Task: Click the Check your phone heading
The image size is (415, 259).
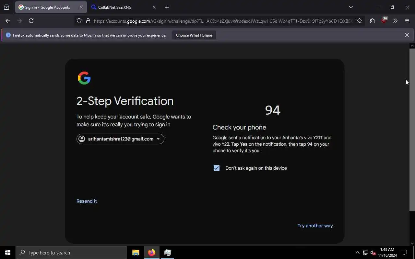Action: [x=239, y=127]
